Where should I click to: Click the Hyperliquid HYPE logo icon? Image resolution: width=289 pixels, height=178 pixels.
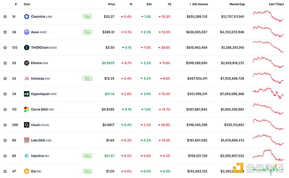pos(26,94)
